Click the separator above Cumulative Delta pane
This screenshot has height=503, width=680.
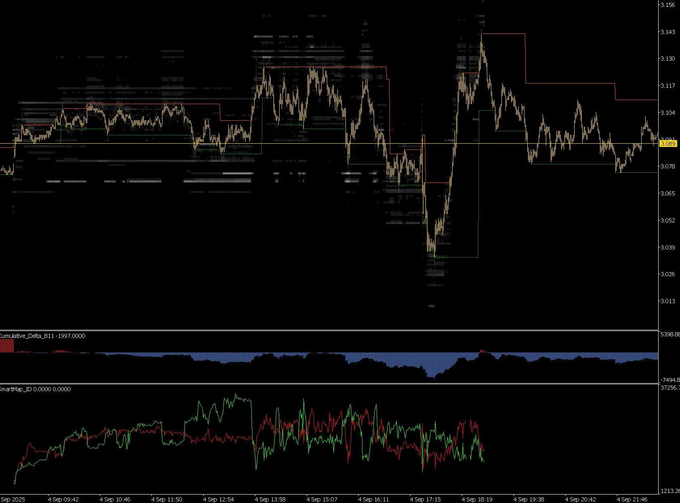(x=329, y=331)
